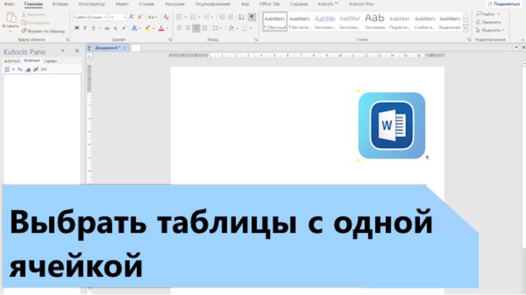Open Kutools Pane options dropdown arrow

[x=62, y=51]
